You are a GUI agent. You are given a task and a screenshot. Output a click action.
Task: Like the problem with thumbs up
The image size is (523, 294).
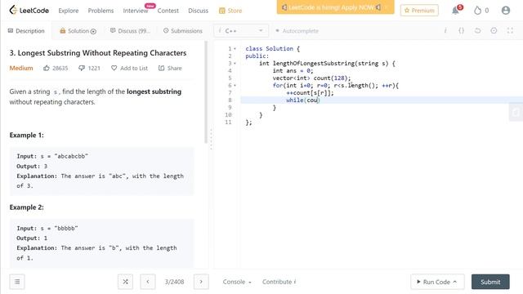point(56,68)
